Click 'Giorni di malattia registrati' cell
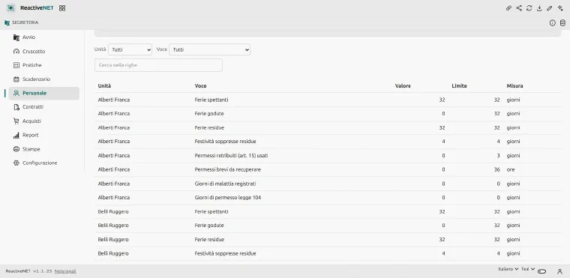This screenshot has width=570, height=278. tap(225, 184)
